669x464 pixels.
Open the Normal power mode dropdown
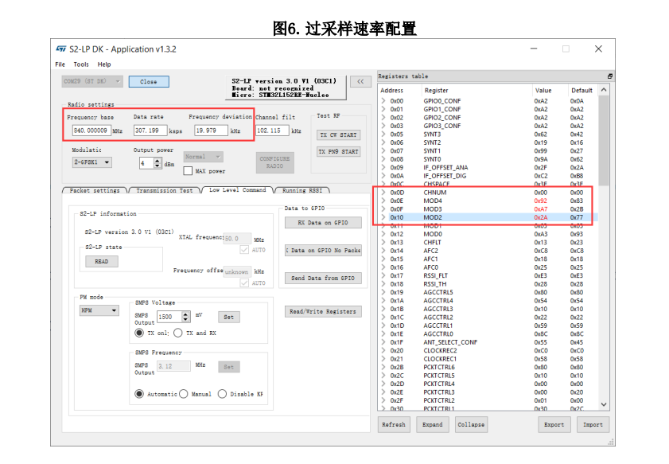(x=203, y=157)
